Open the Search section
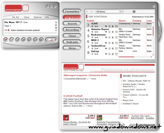 [72, 24]
